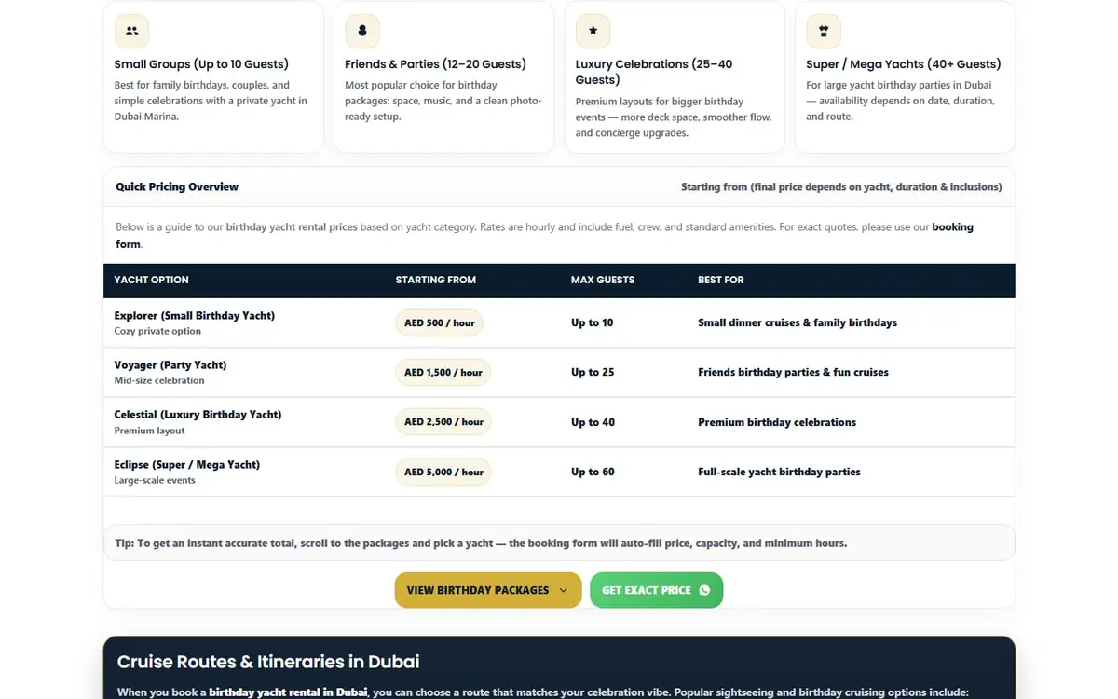Click WhatsApp icon on Get Exact Price

click(704, 590)
